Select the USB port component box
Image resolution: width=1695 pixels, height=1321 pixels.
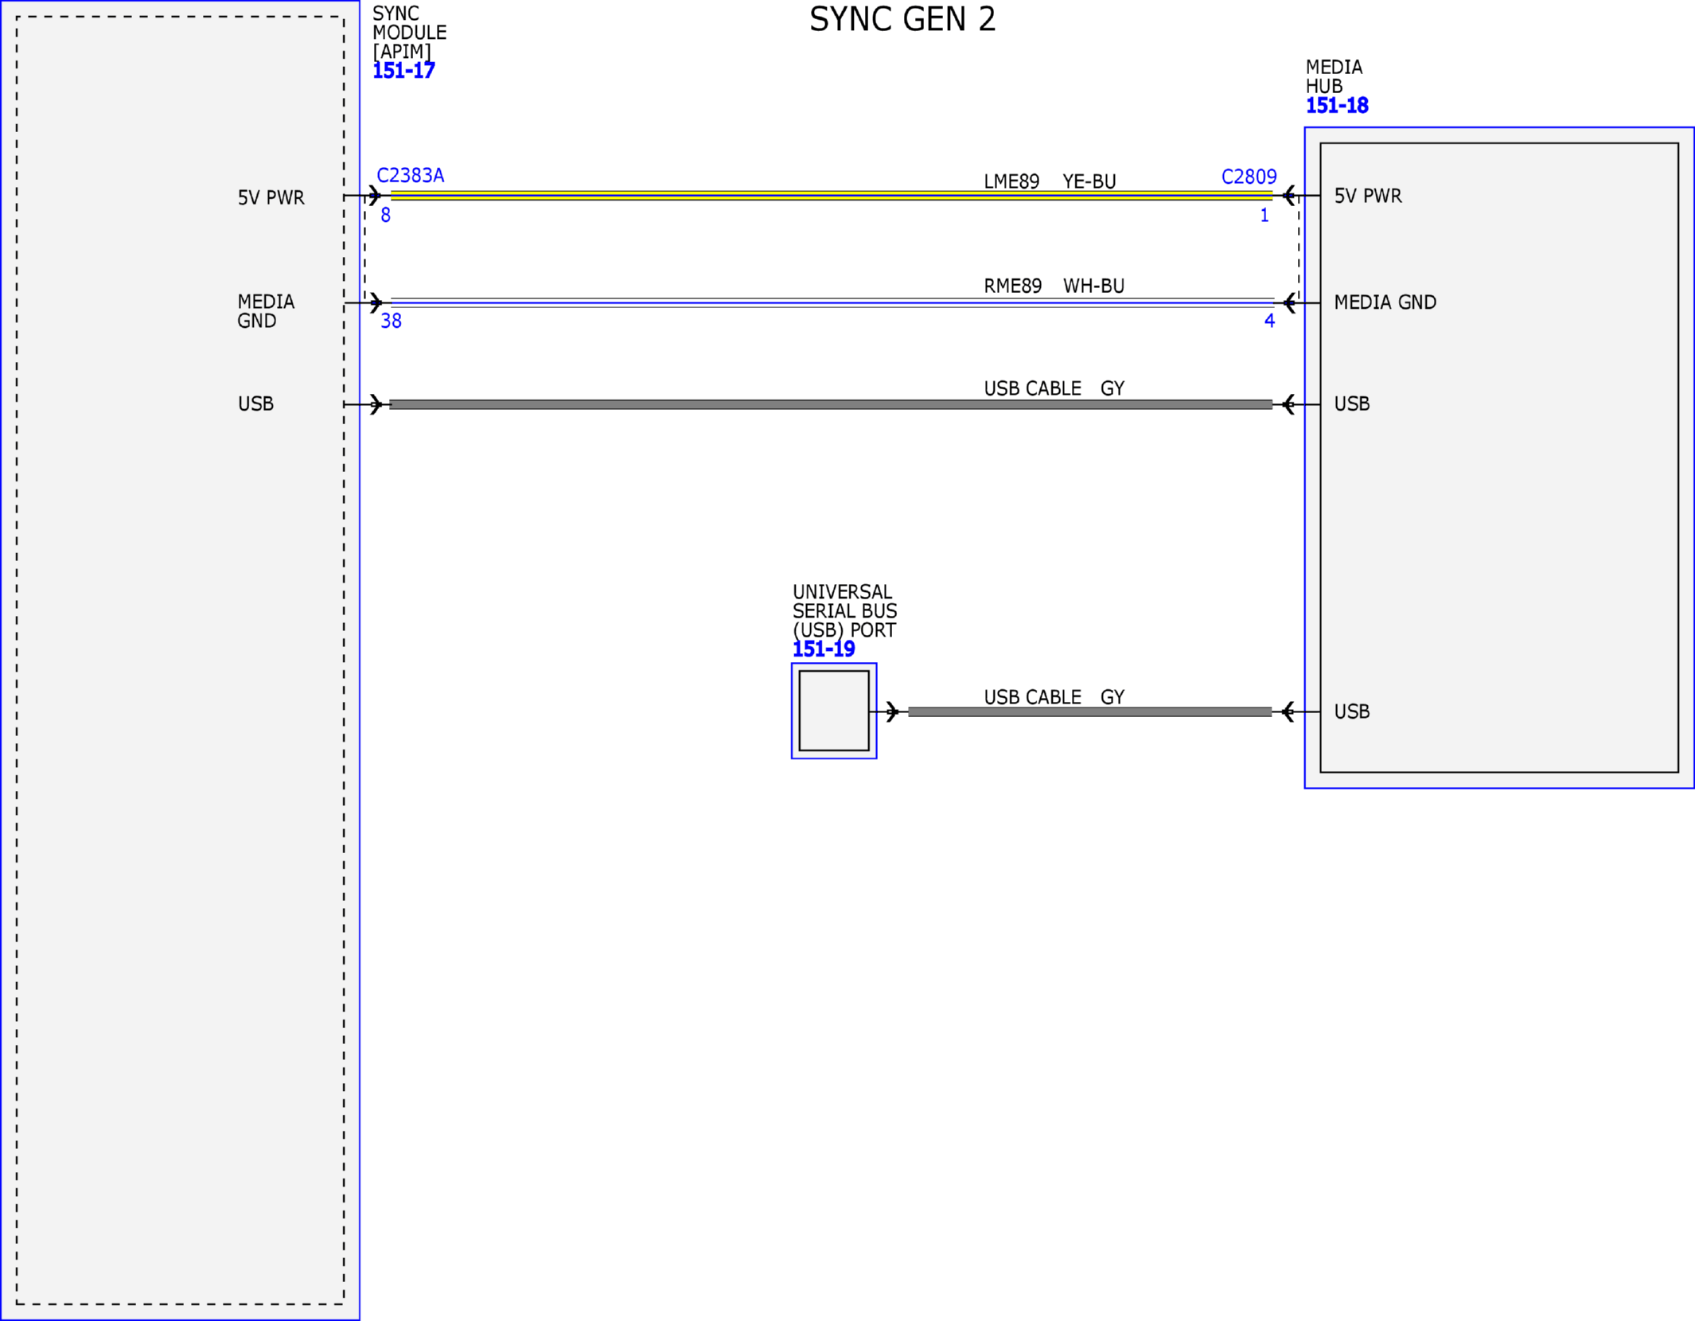click(834, 711)
